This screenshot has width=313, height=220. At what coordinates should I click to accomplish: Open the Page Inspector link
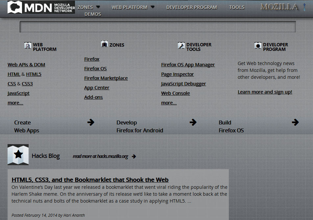[178, 74]
